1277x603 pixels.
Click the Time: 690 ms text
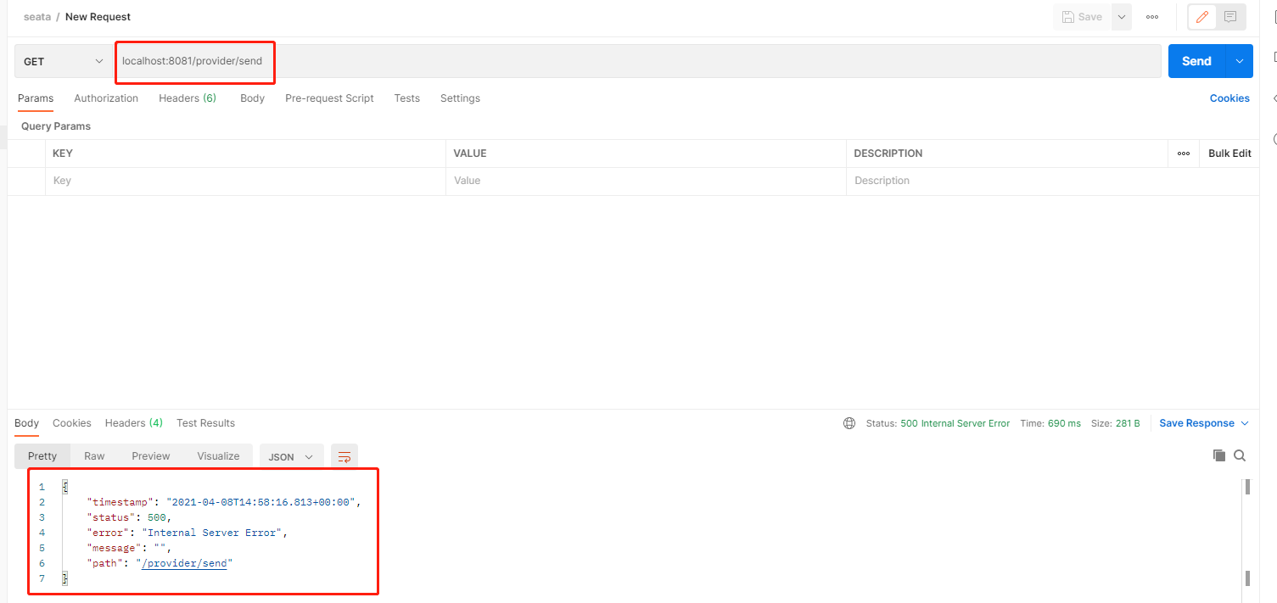tap(1050, 423)
